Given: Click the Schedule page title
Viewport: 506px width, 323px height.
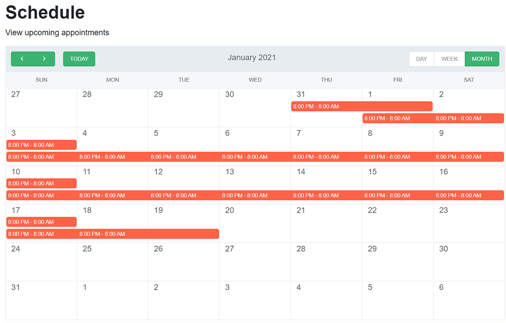Looking at the screenshot, I should coord(44,13).
